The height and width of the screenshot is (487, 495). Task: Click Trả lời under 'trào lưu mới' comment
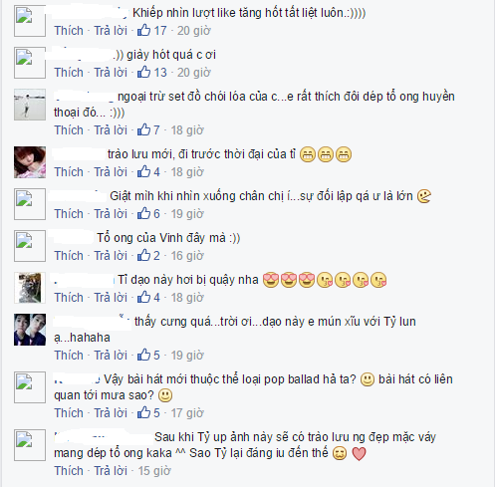coord(111,172)
